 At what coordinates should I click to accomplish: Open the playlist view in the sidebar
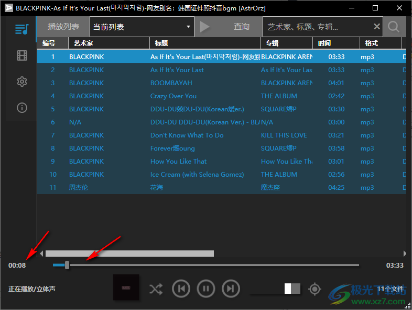[21, 29]
